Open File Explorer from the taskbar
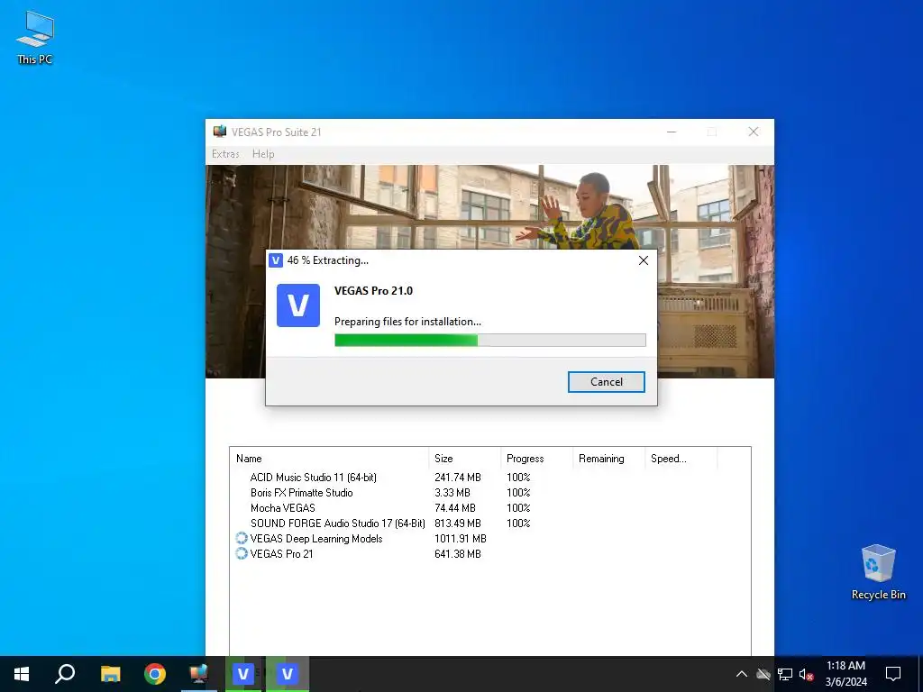Image resolution: width=923 pixels, height=692 pixels. pos(110,674)
